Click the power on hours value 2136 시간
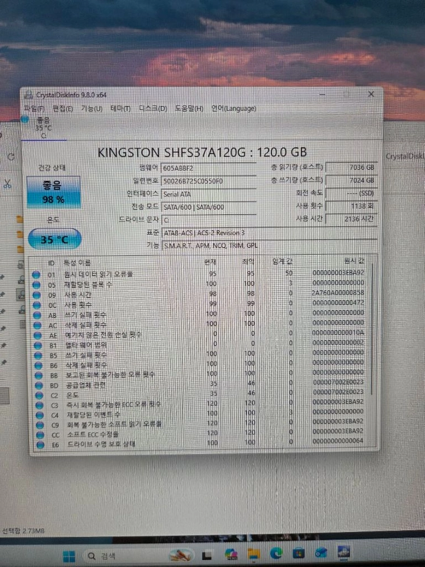This screenshot has width=425, height=567. tap(351, 218)
